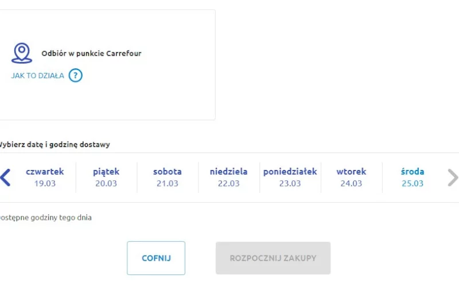Select the czwartek day tab
The height and width of the screenshot is (306, 459).
pyautogui.click(x=45, y=177)
